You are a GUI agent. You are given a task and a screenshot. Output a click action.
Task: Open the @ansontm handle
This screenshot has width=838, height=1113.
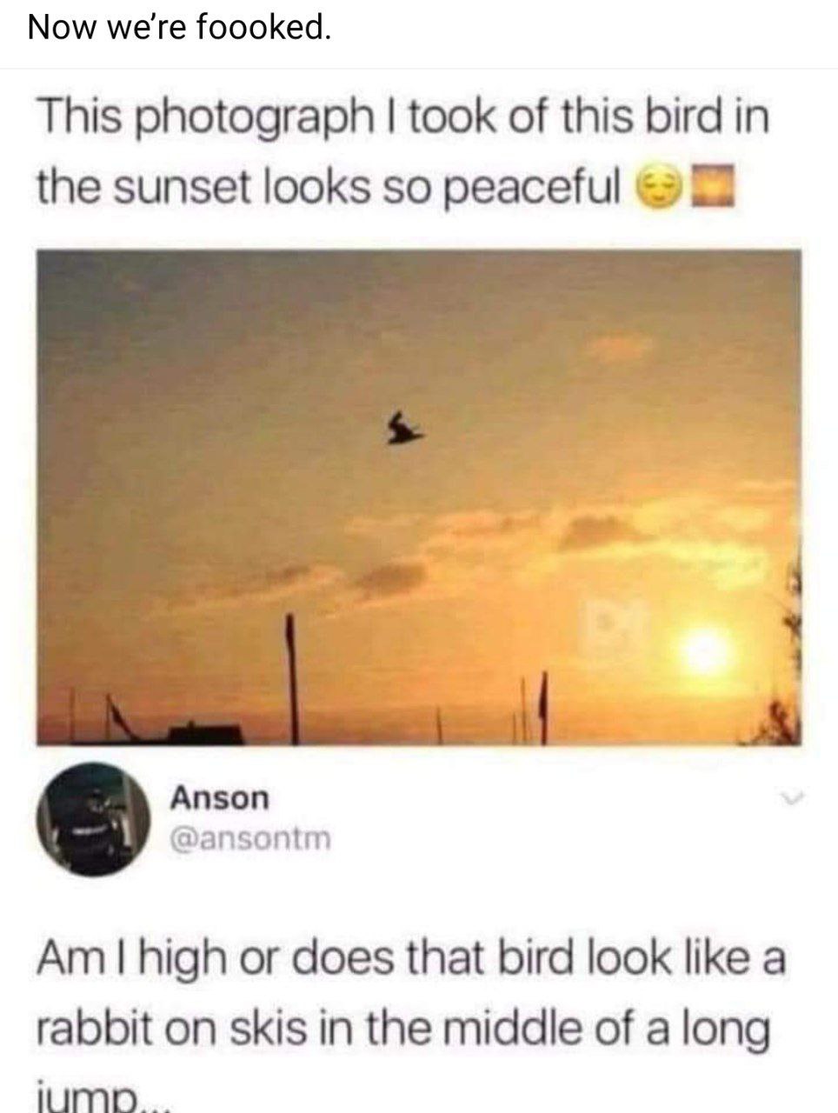(250, 839)
